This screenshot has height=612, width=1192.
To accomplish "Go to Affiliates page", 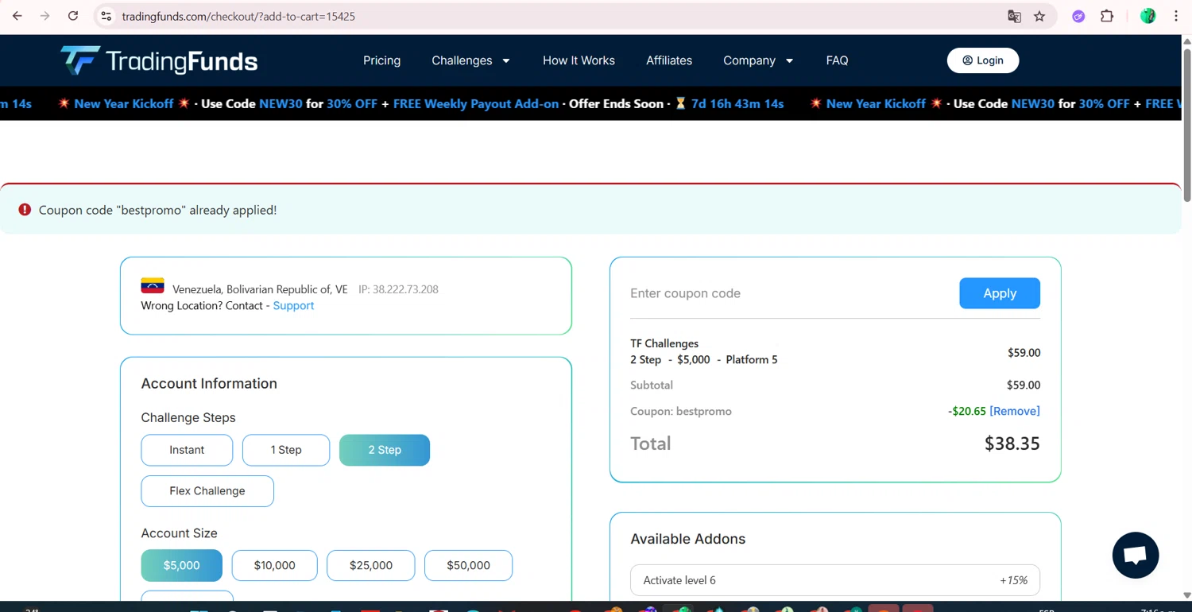I will tap(669, 60).
